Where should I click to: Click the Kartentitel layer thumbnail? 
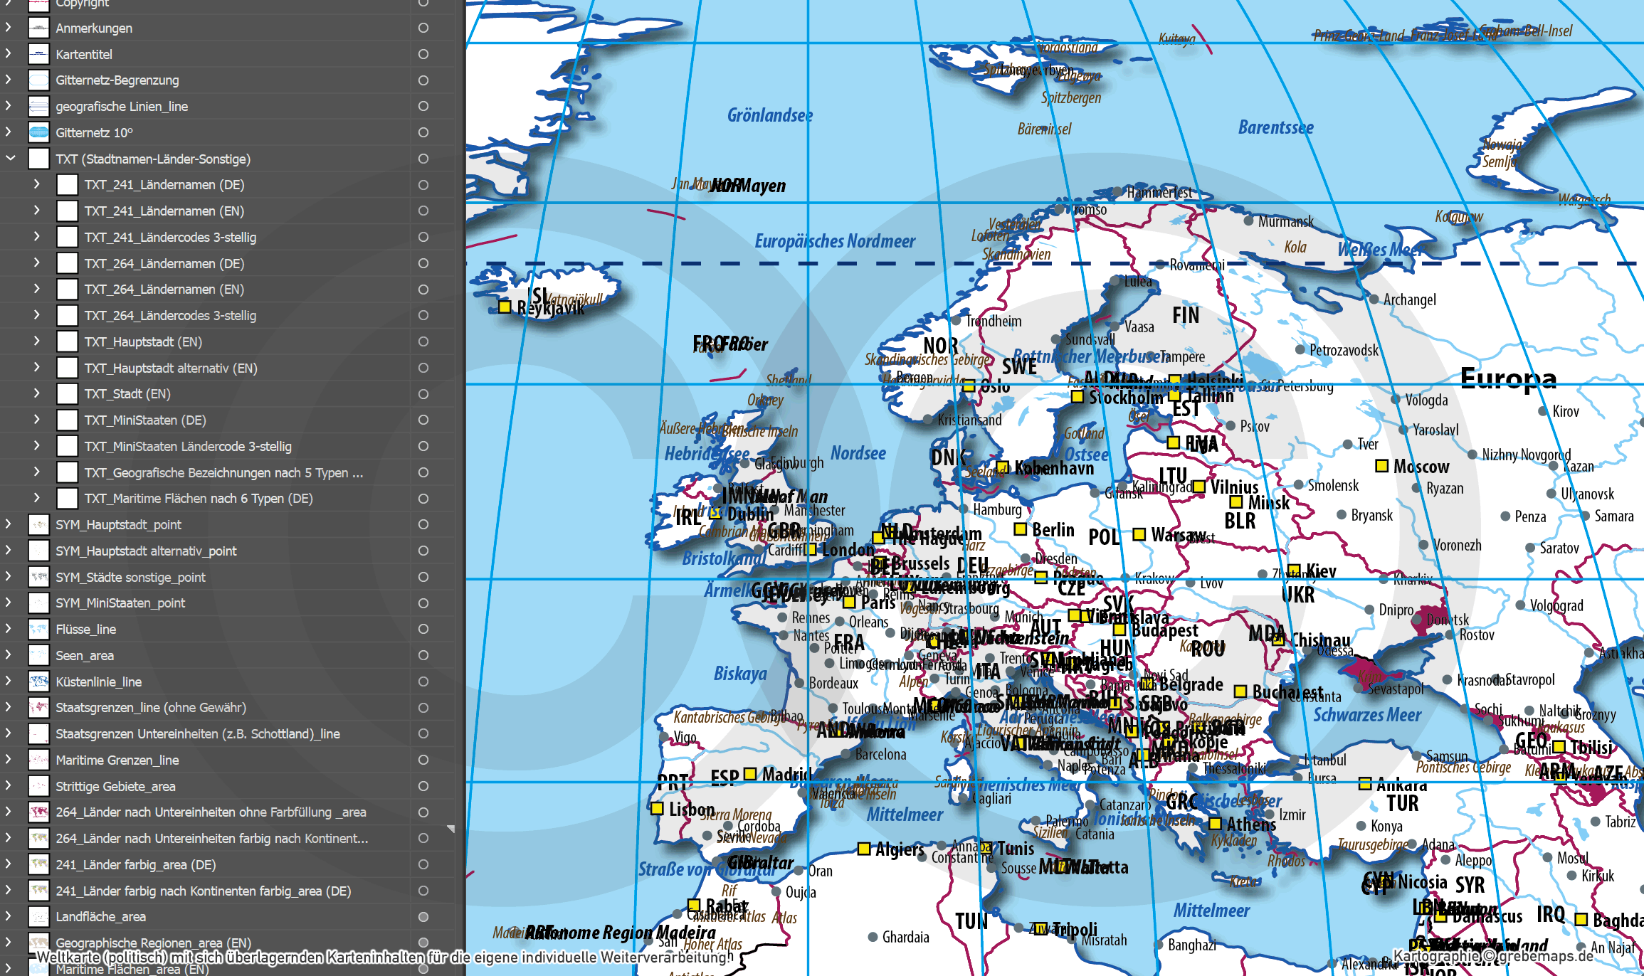[38, 54]
